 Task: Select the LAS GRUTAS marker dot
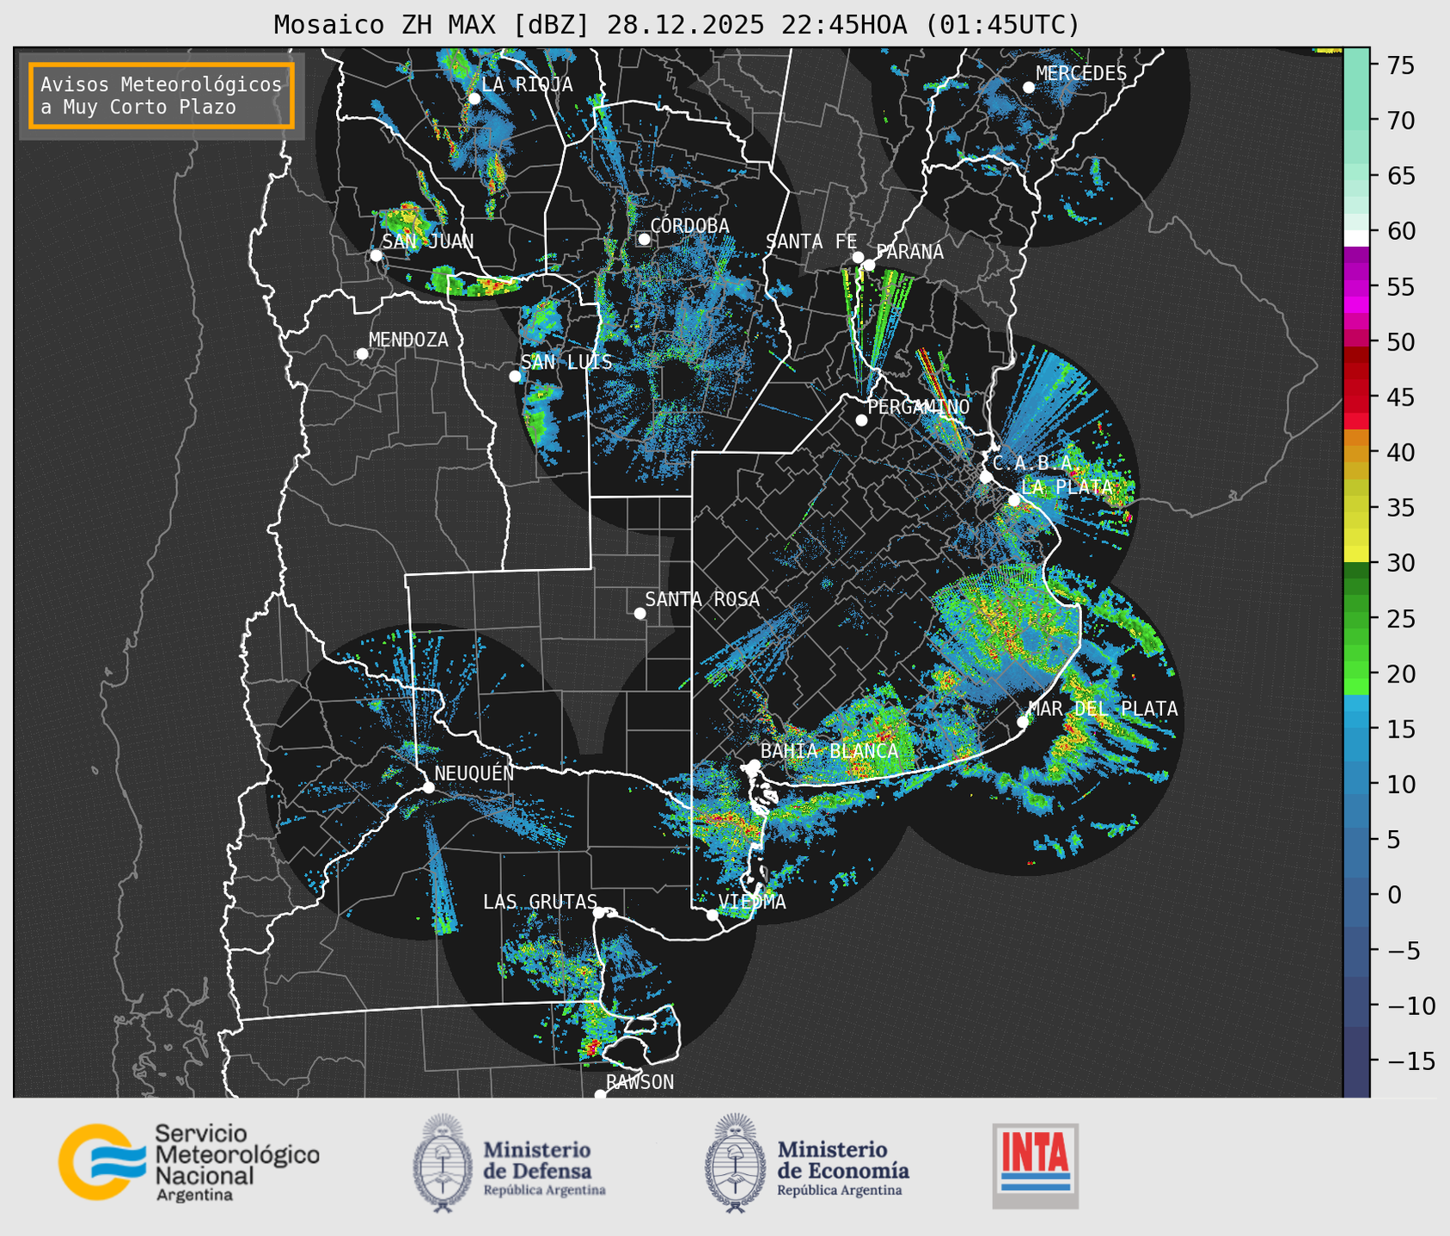point(599,913)
